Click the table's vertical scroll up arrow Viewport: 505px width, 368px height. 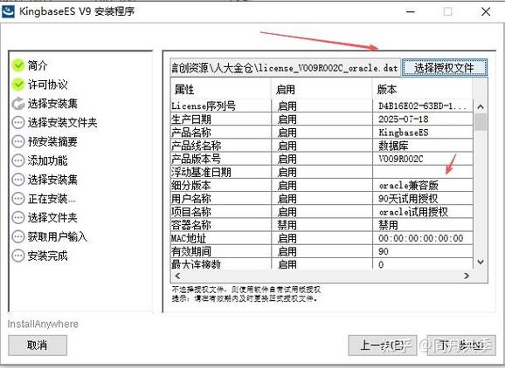[481, 106]
